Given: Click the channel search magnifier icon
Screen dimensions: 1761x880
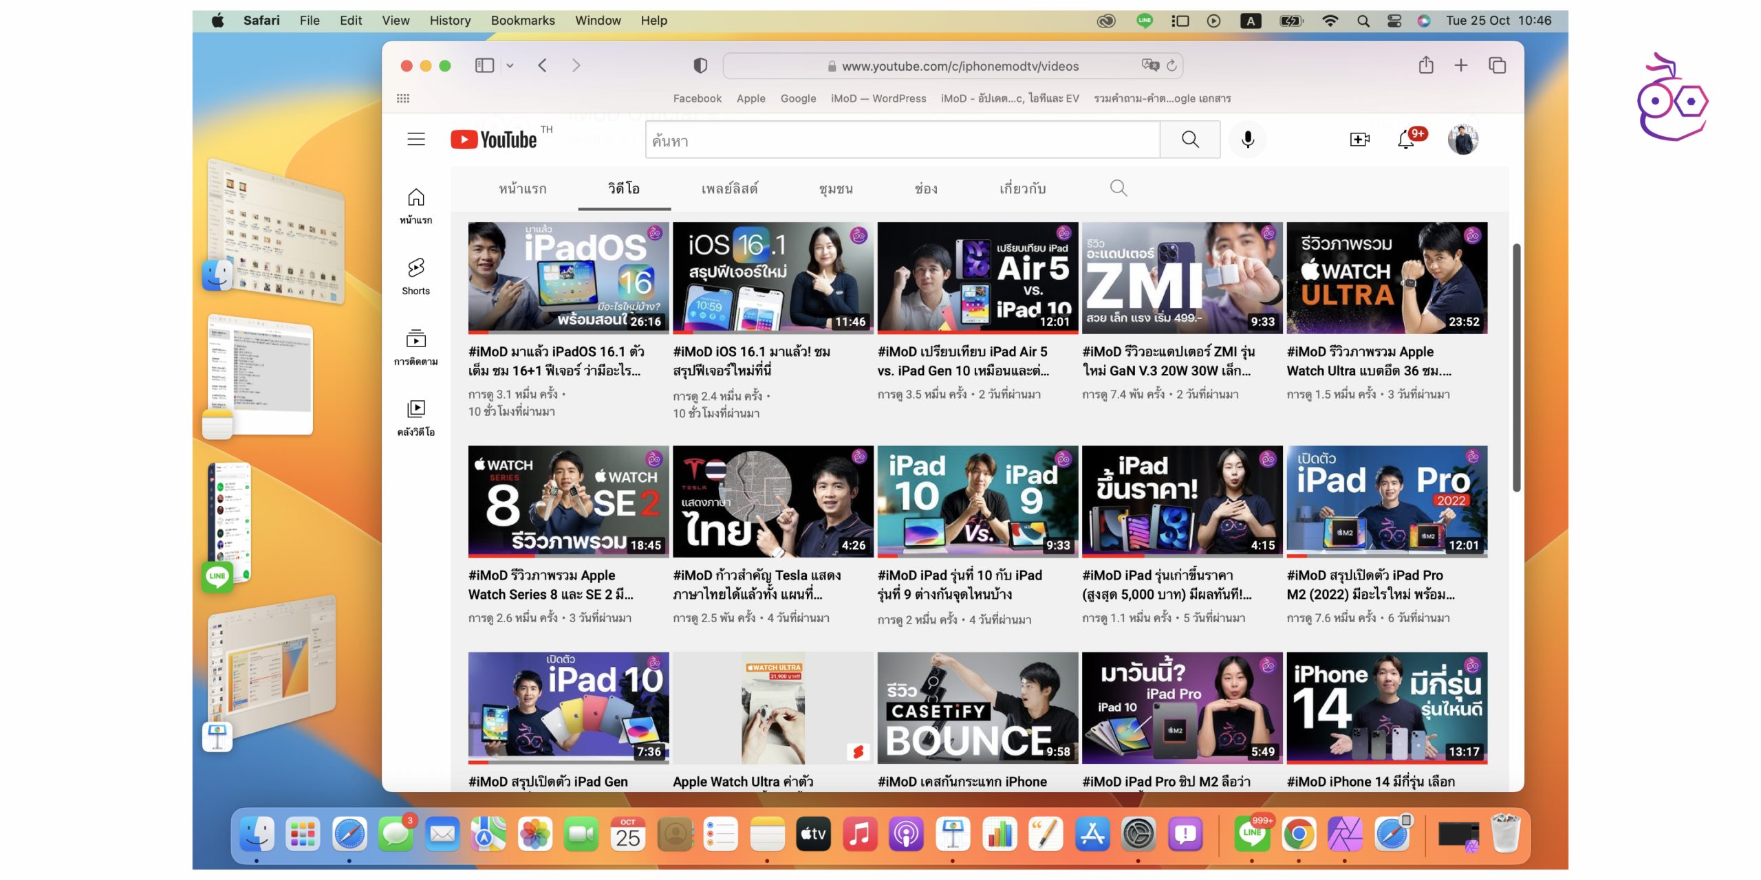Looking at the screenshot, I should pos(1119,188).
